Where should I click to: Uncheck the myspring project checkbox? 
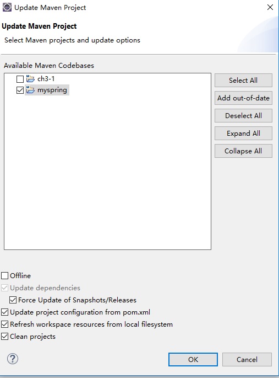tap(20, 90)
